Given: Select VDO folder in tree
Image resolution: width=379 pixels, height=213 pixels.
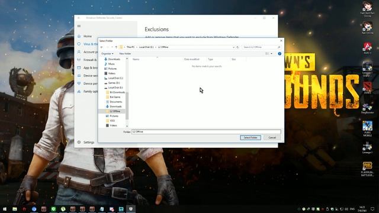Looking at the screenshot, I should (x=111, y=121).
